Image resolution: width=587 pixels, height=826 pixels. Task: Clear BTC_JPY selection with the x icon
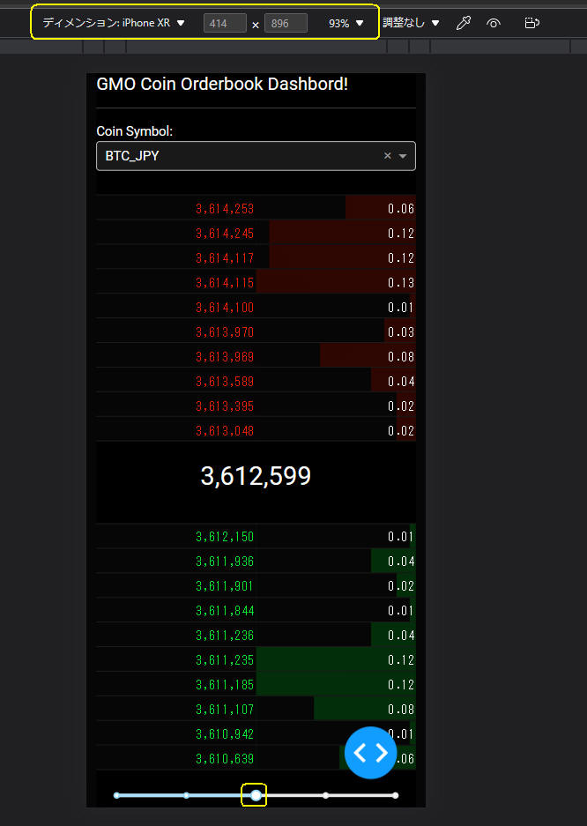pos(388,156)
